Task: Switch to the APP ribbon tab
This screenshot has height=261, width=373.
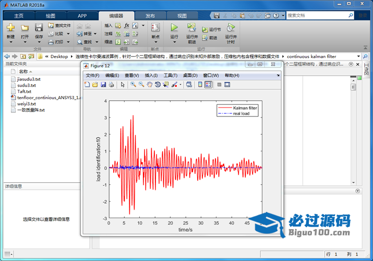Action: pos(82,16)
